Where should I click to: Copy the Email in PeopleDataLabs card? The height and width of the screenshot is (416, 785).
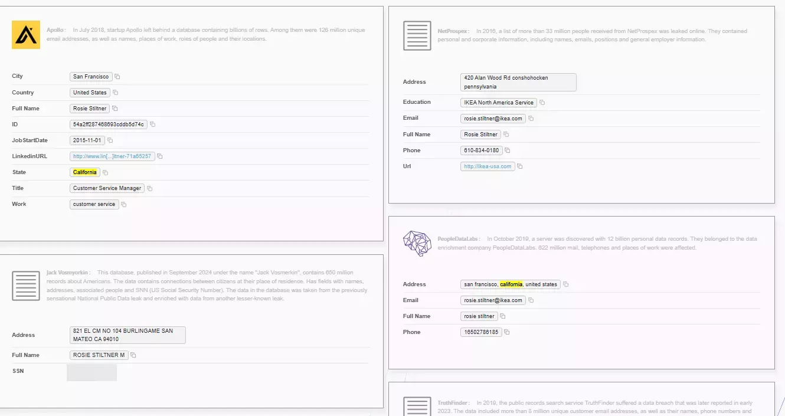(x=531, y=300)
